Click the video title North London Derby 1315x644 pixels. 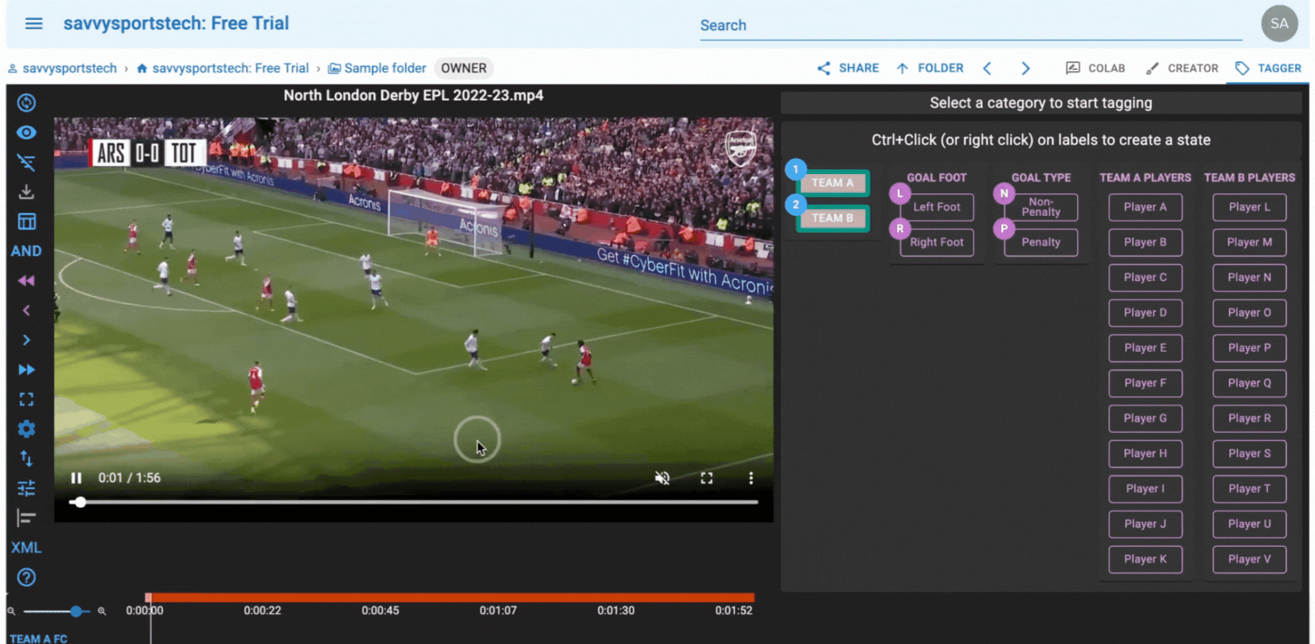coord(414,96)
